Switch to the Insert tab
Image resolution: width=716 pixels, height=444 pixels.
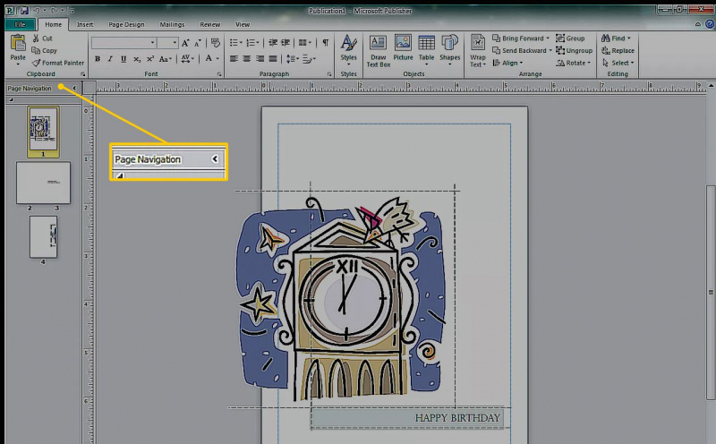[85, 25]
